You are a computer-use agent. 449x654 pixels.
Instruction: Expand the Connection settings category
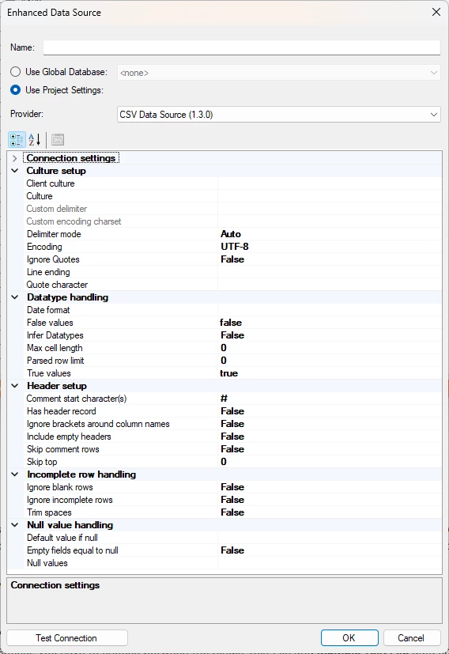coord(14,158)
